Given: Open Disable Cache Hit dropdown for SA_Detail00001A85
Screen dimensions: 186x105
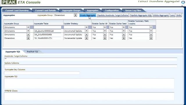Looking at the screenshot, I should (105, 34).
